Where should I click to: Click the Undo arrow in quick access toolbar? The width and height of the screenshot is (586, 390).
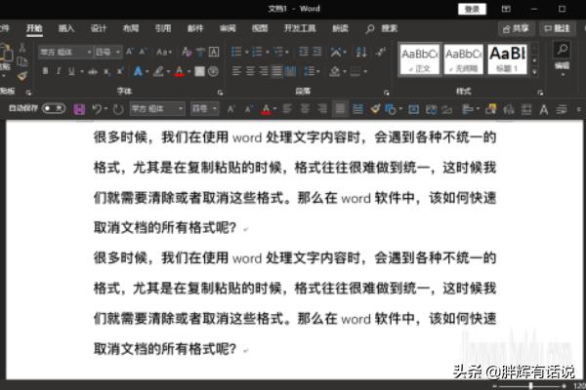(97, 109)
